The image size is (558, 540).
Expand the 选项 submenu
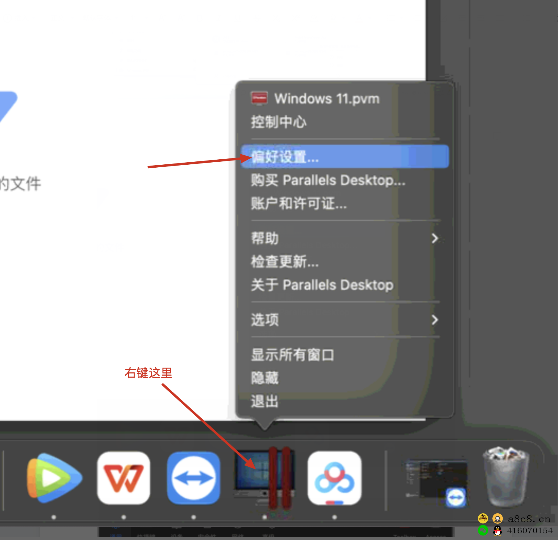click(345, 320)
